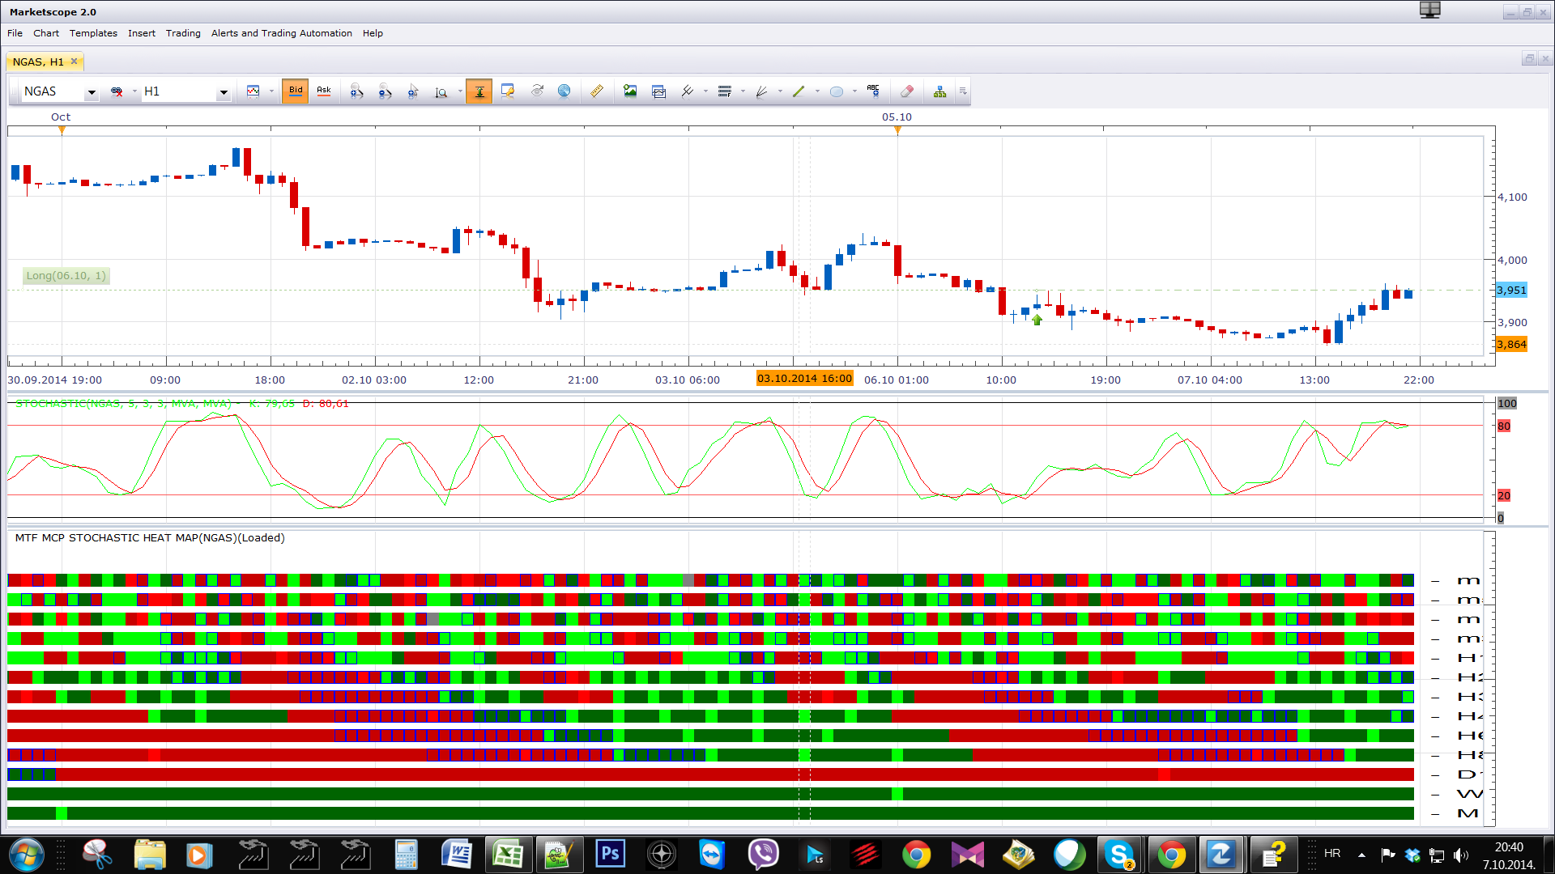The width and height of the screenshot is (1555, 874).
Task: Open the Chart menu
Action: click(46, 33)
